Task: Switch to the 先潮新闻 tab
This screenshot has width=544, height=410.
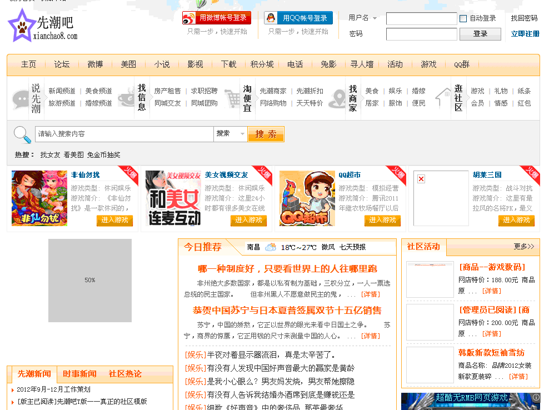Action: [34, 374]
